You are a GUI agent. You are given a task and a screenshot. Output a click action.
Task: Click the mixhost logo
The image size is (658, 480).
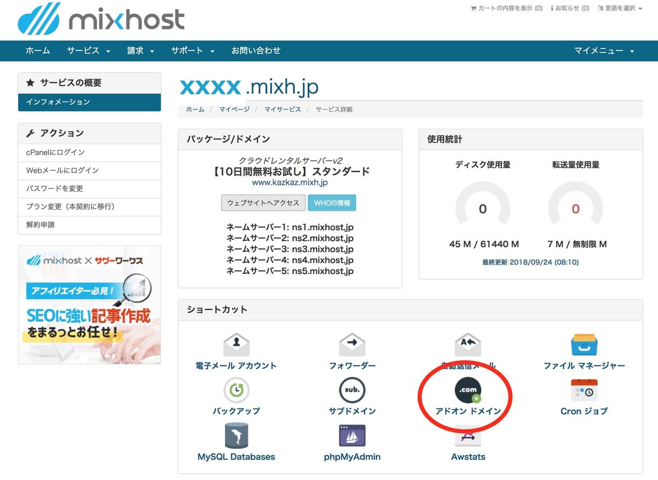click(101, 19)
